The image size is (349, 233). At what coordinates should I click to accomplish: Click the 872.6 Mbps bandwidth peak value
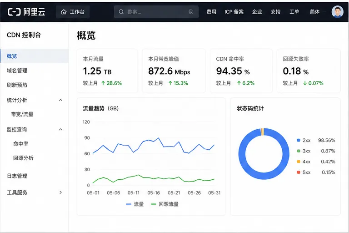pos(169,71)
